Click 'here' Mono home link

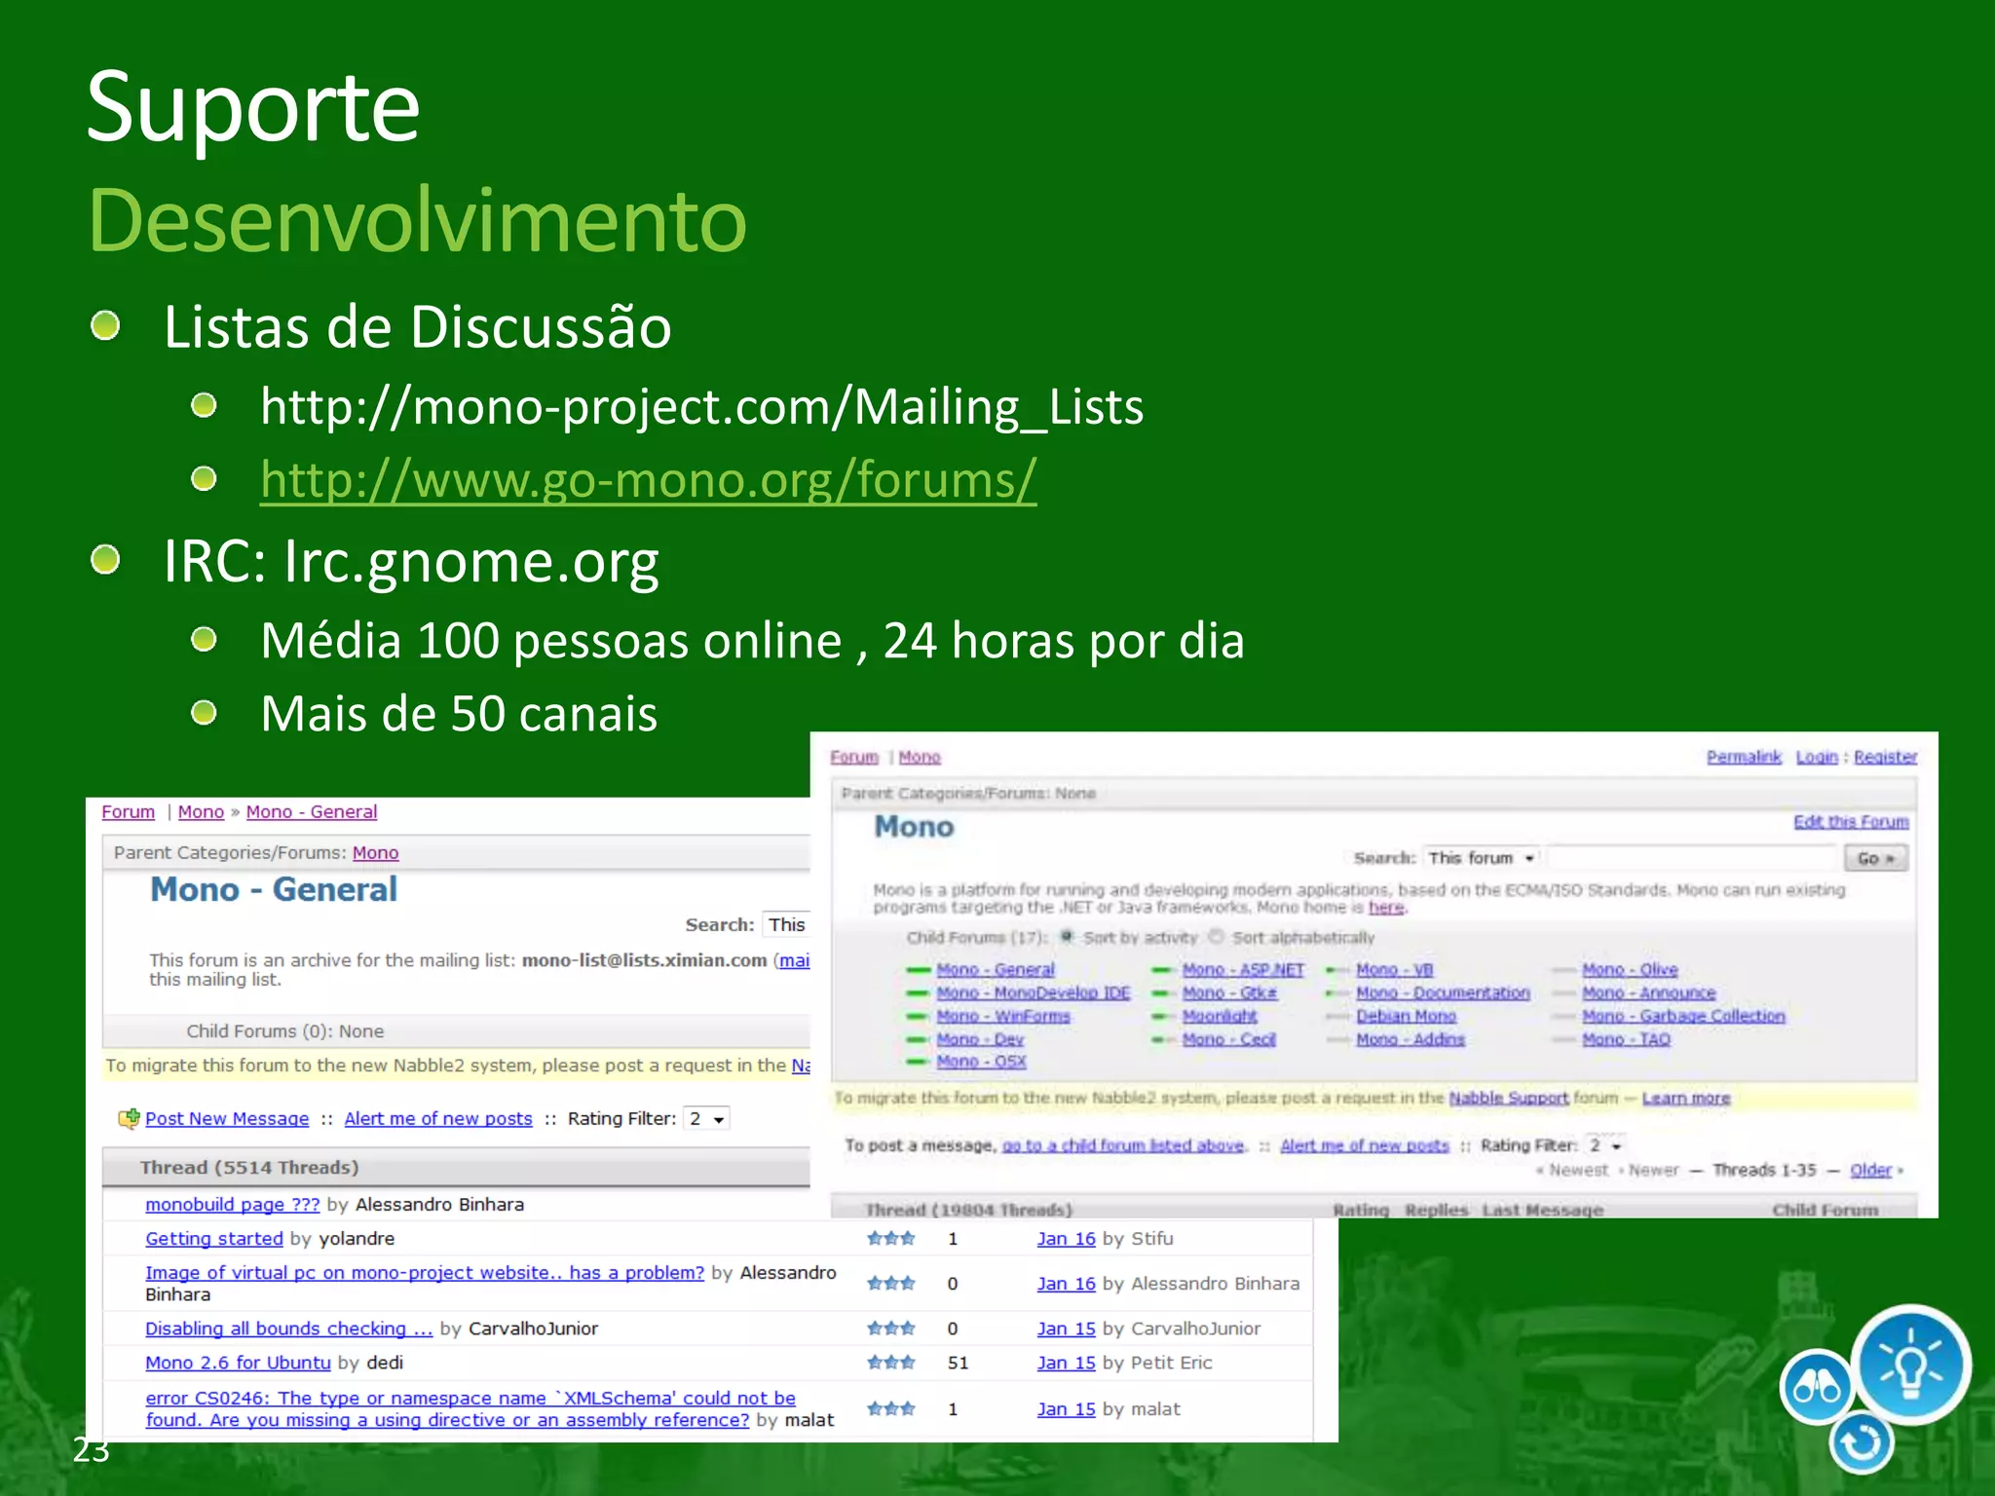pos(1385,908)
